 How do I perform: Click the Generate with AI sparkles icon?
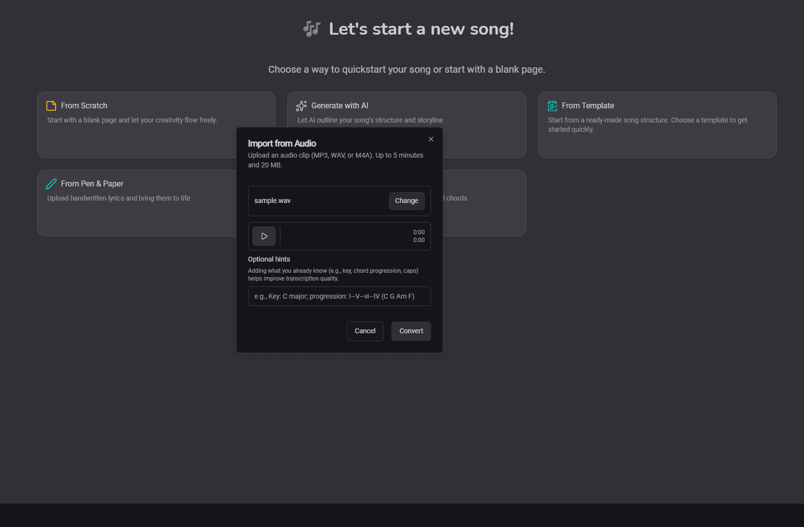tap(301, 105)
